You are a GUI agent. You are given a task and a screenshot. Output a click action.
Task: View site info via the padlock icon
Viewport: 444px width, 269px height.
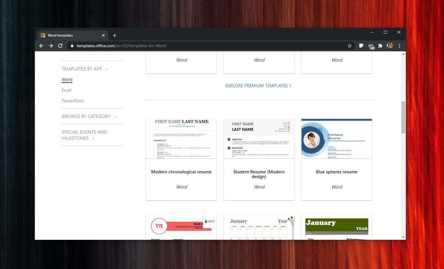(72, 46)
